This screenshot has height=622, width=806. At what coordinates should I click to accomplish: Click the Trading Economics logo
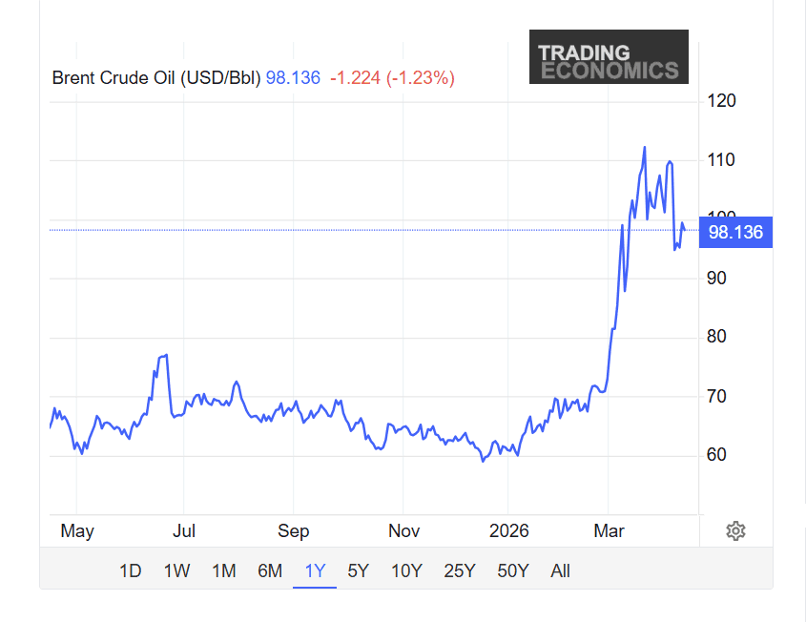pyautogui.click(x=609, y=56)
